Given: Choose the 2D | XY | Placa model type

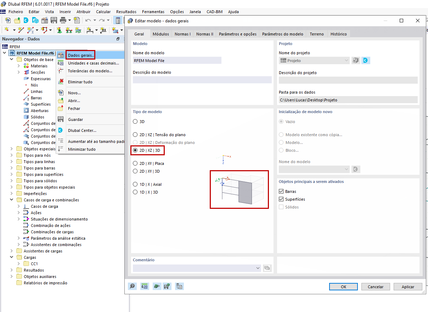Looking at the screenshot, I should [135, 163].
